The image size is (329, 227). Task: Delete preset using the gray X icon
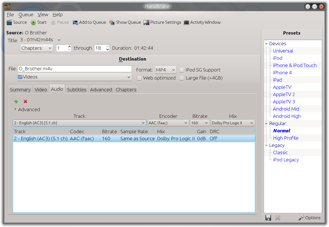pos(277,218)
